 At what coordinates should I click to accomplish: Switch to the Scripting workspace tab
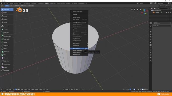[x=68, y=3]
